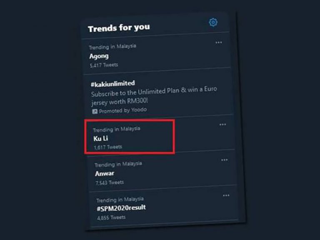The width and height of the screenshot is (320, 240).
Task: Click the 4,855 Tweets count
Action: [112, 217]
